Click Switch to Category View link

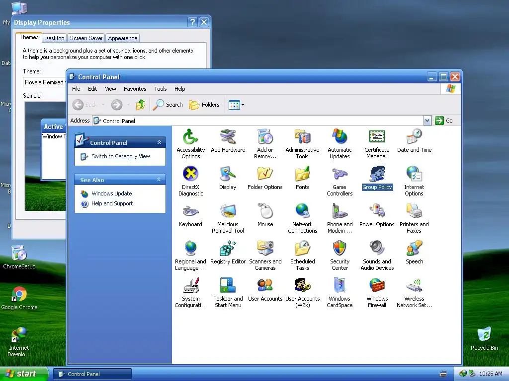pyautogui.click(x=120, y=156)
